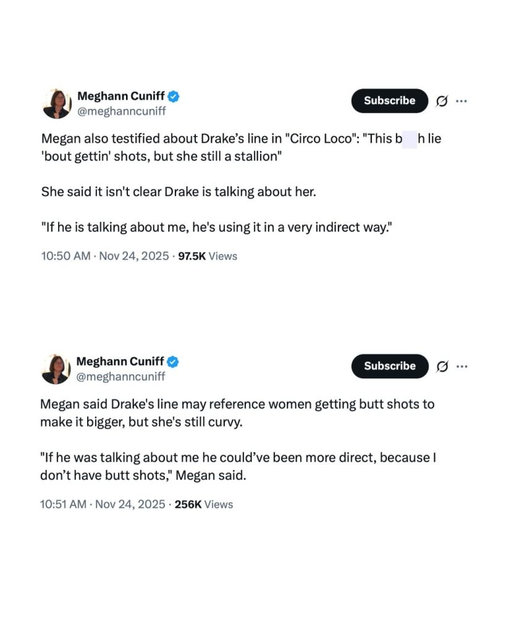Open the @meghanncuniff handle on the 10:50 AM tweet

121,111
